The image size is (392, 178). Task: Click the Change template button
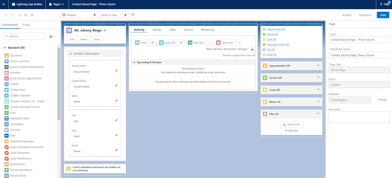[382, 100]
